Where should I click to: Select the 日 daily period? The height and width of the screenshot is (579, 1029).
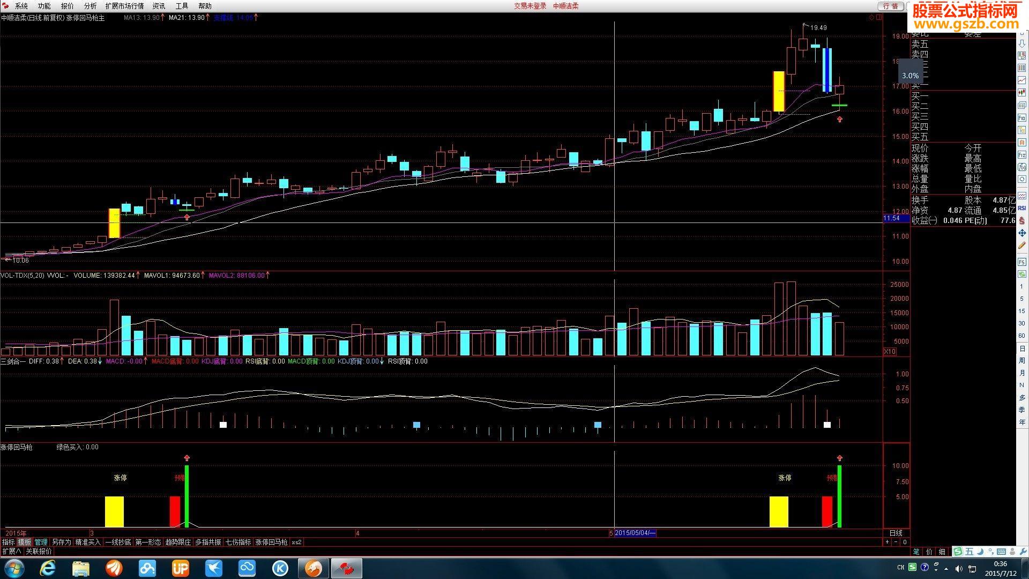click(x=1022, y=348)
